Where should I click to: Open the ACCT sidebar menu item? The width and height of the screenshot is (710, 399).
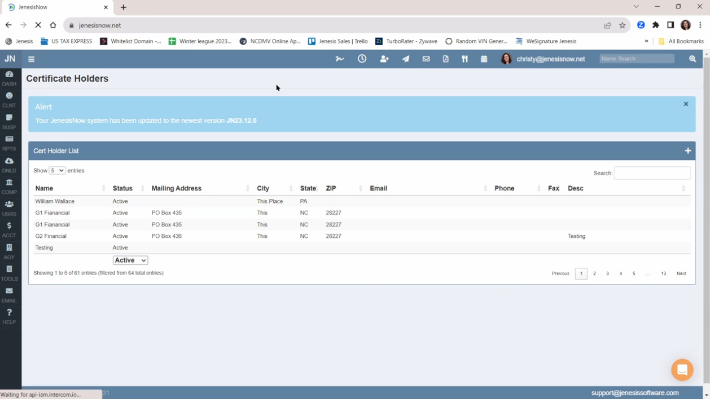pyautogui.click(x=9, y=229)
